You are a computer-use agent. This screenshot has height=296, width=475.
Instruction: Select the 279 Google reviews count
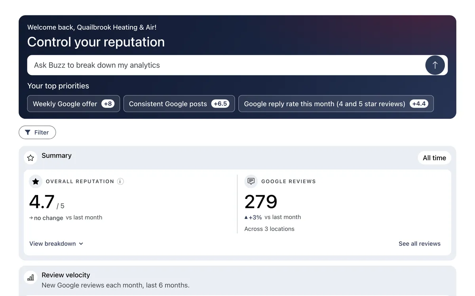click(x=261, y=202)
